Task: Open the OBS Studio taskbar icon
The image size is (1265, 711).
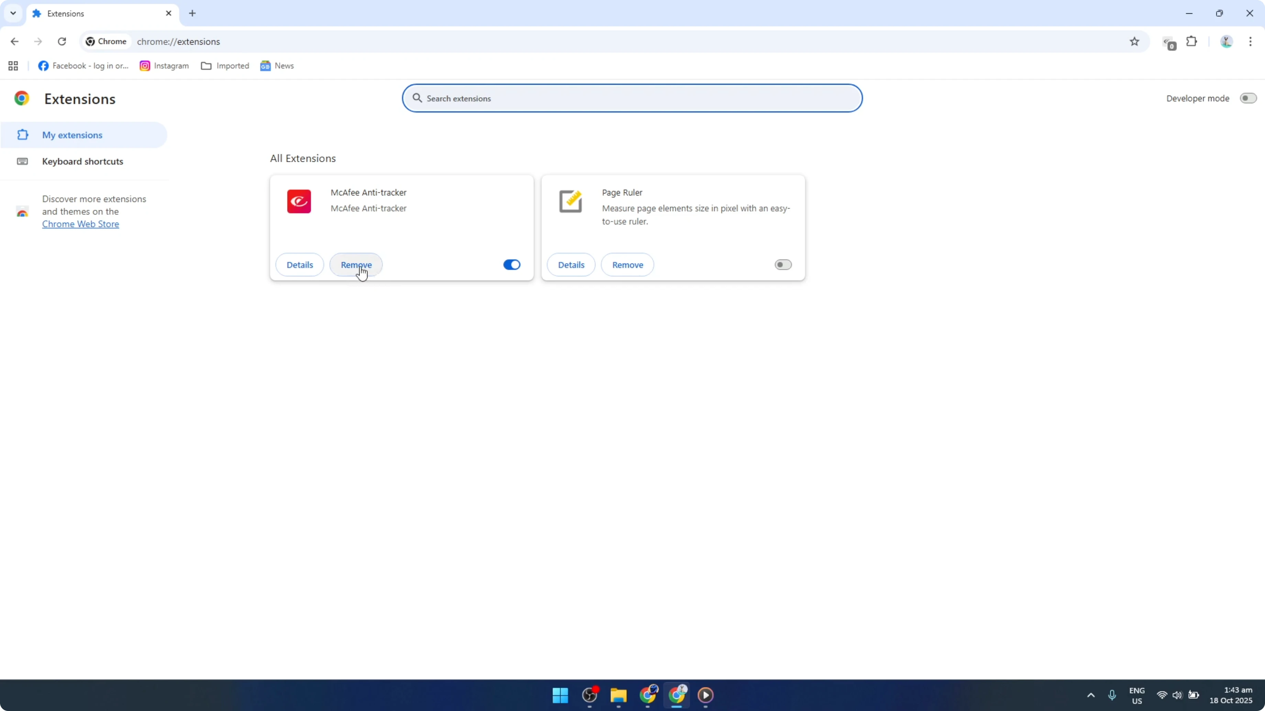Action: (x=590, y=695)
